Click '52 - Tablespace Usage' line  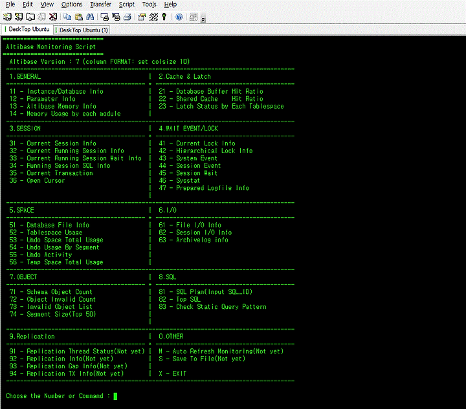(46, 233)
